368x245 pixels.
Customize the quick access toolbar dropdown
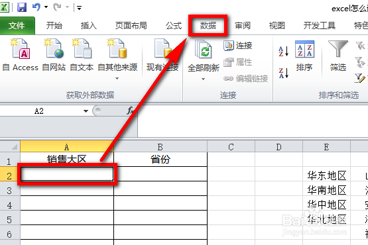pyautogui.click(x=80, y=8)
